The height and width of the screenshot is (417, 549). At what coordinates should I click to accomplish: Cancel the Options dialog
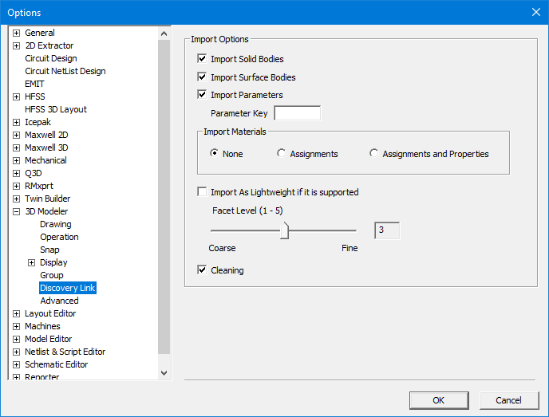[x=508, y=400]
